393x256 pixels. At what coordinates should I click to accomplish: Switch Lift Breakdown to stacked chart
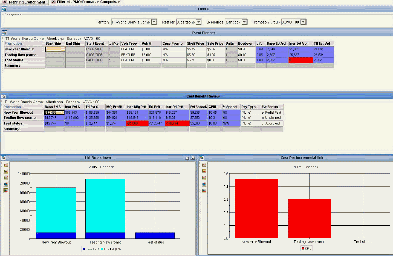tap(6, 191)
